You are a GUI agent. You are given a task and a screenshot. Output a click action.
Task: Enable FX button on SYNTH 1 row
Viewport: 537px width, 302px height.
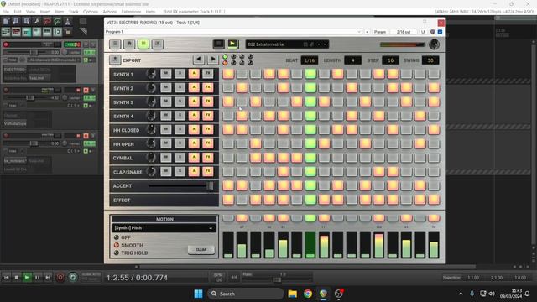207,73
